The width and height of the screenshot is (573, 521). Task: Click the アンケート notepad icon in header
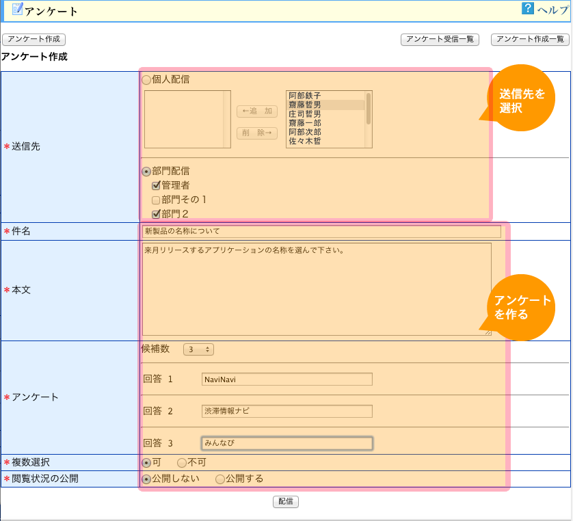point(17,9)
